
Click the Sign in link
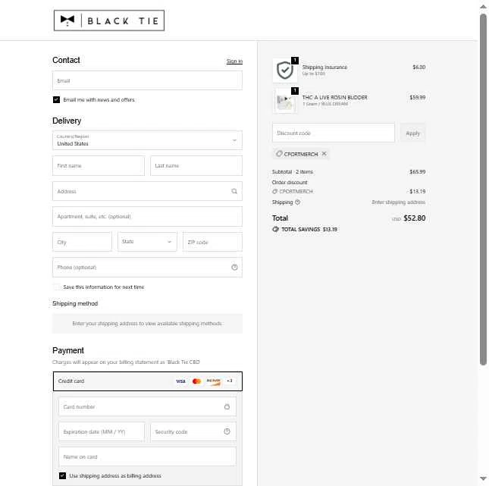[234, 61]
